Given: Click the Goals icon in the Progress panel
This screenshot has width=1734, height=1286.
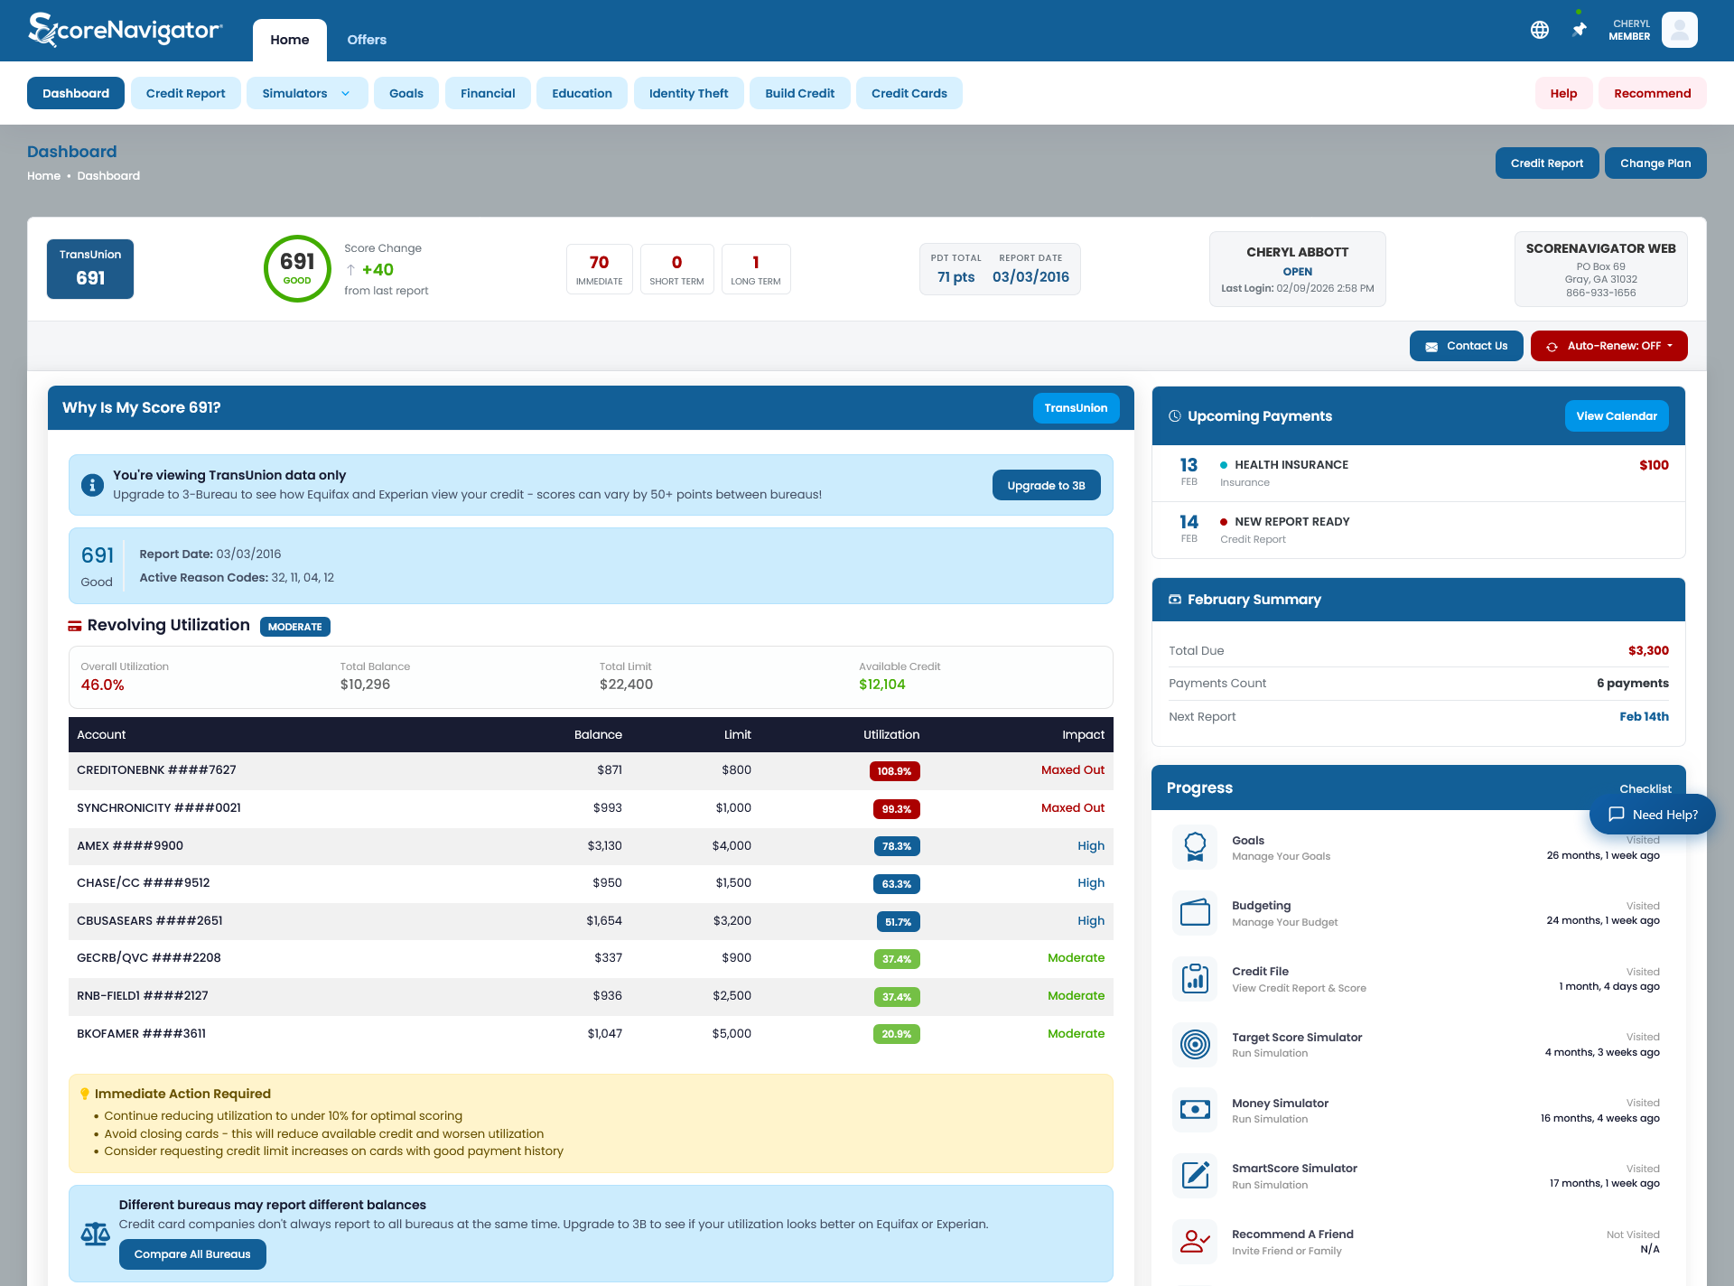Looking at the screenshot, I should 1195,847.
